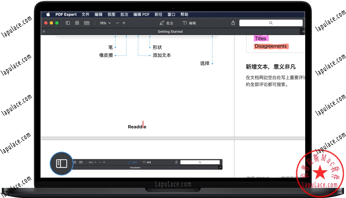Click the 69% zoom in illustrated Document toolbar
Viewport: 346px width, 198px height.
(92, 162)
